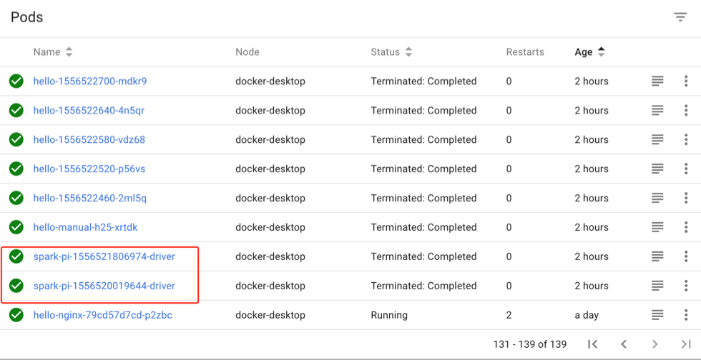Jump to the last page of pods
This screenshot has height=360, width=701.
(686, 344)
